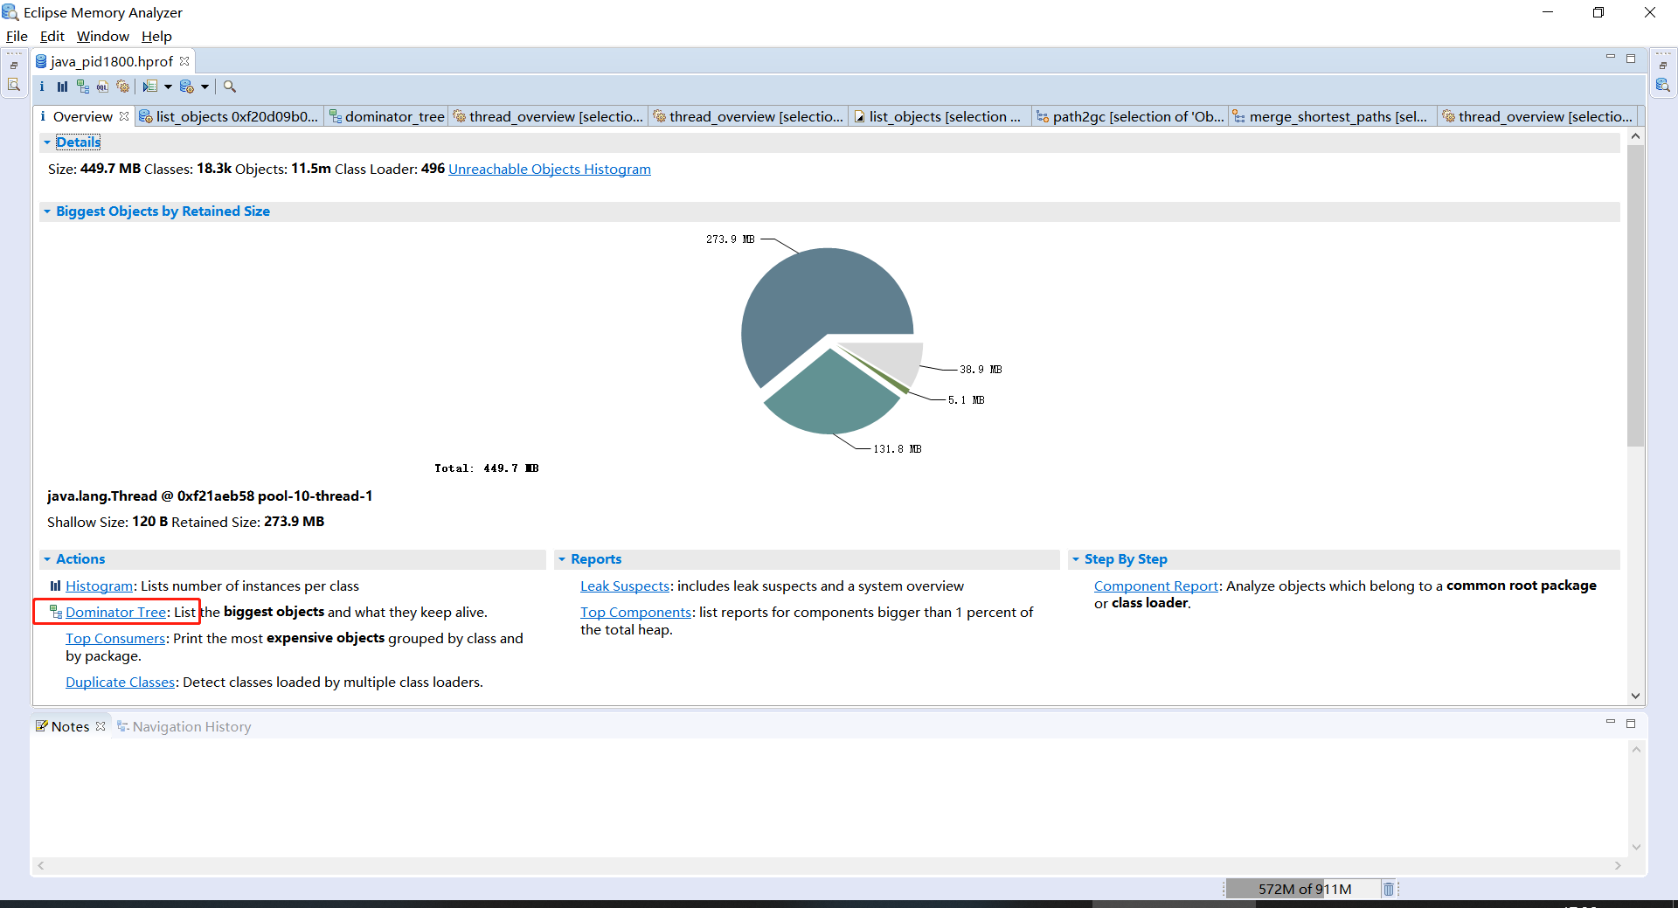Open the OQL query editor icon
This screenshot has width=1678, height=908.
103,87
